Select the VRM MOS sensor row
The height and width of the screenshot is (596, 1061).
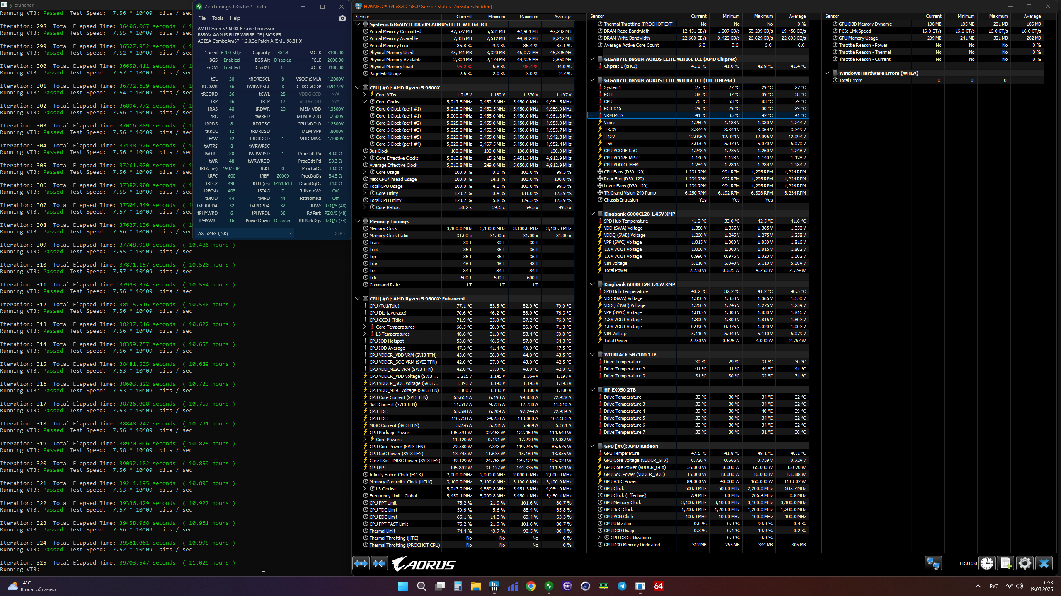click(613, 115)
